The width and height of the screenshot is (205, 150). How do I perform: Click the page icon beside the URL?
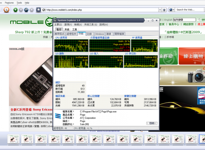pyautogui.click(x=44, y=10)
